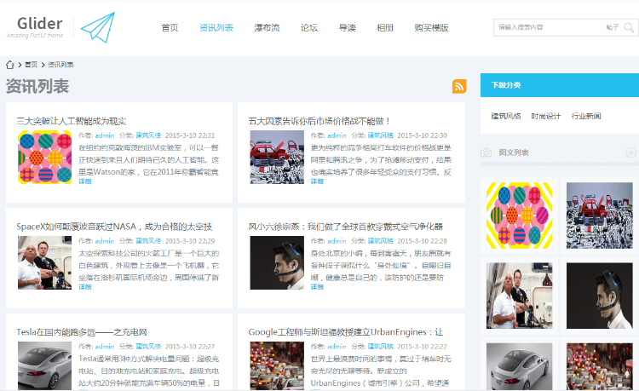Open the RSS feed icon

tap(459, 86)
